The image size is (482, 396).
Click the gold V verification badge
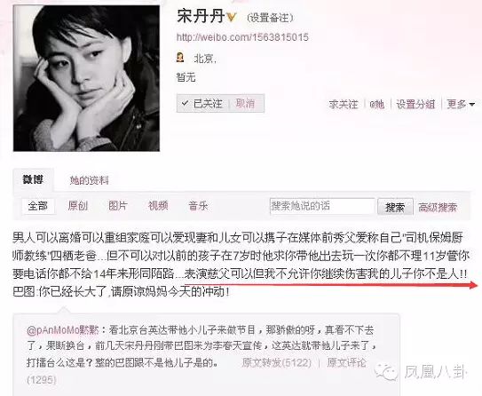(232, 17)
